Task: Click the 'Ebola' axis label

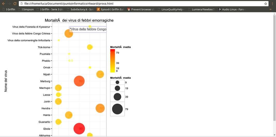Action: (x=47, y=129)
